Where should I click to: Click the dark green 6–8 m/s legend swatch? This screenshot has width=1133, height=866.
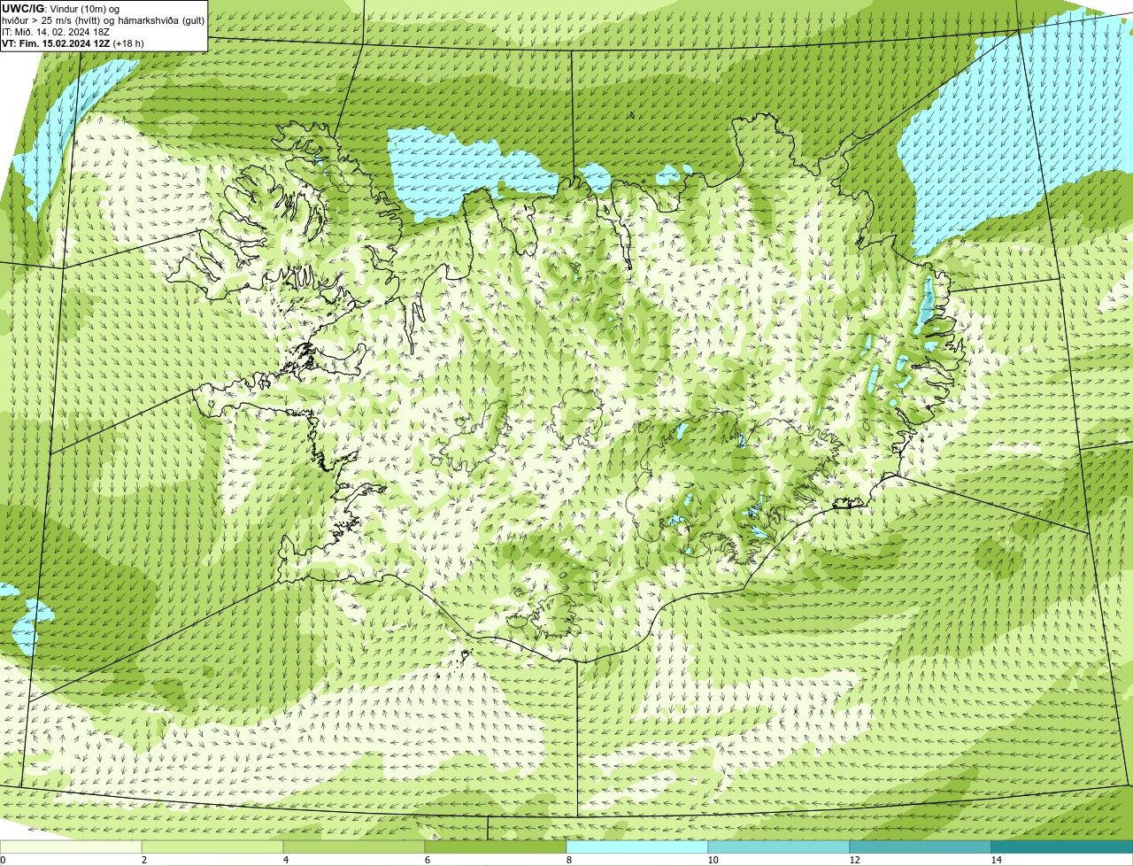click(x=496, y=847)
